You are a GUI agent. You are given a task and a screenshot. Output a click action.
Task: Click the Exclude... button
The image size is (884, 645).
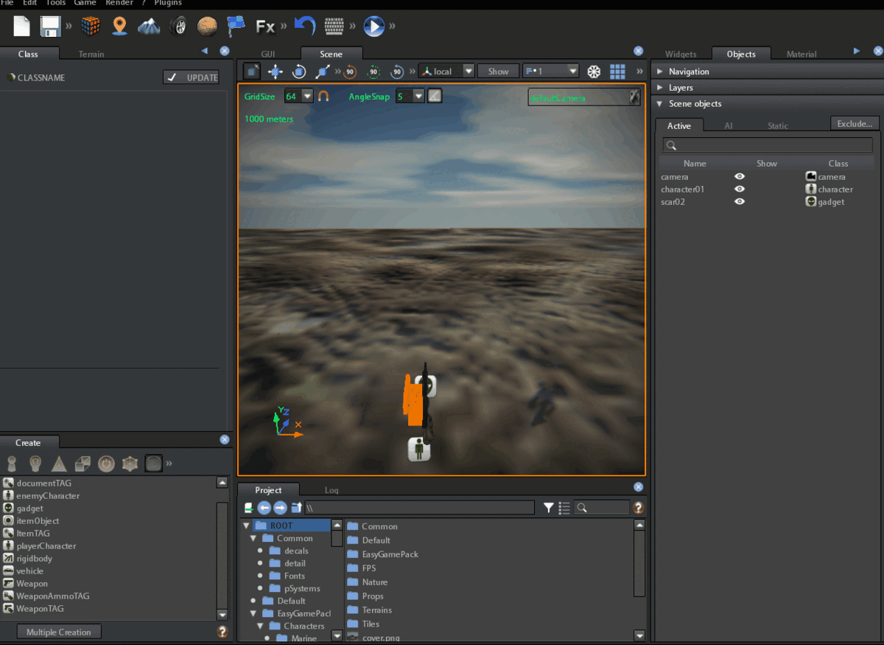pyautogui.click(x=855, y=124)
